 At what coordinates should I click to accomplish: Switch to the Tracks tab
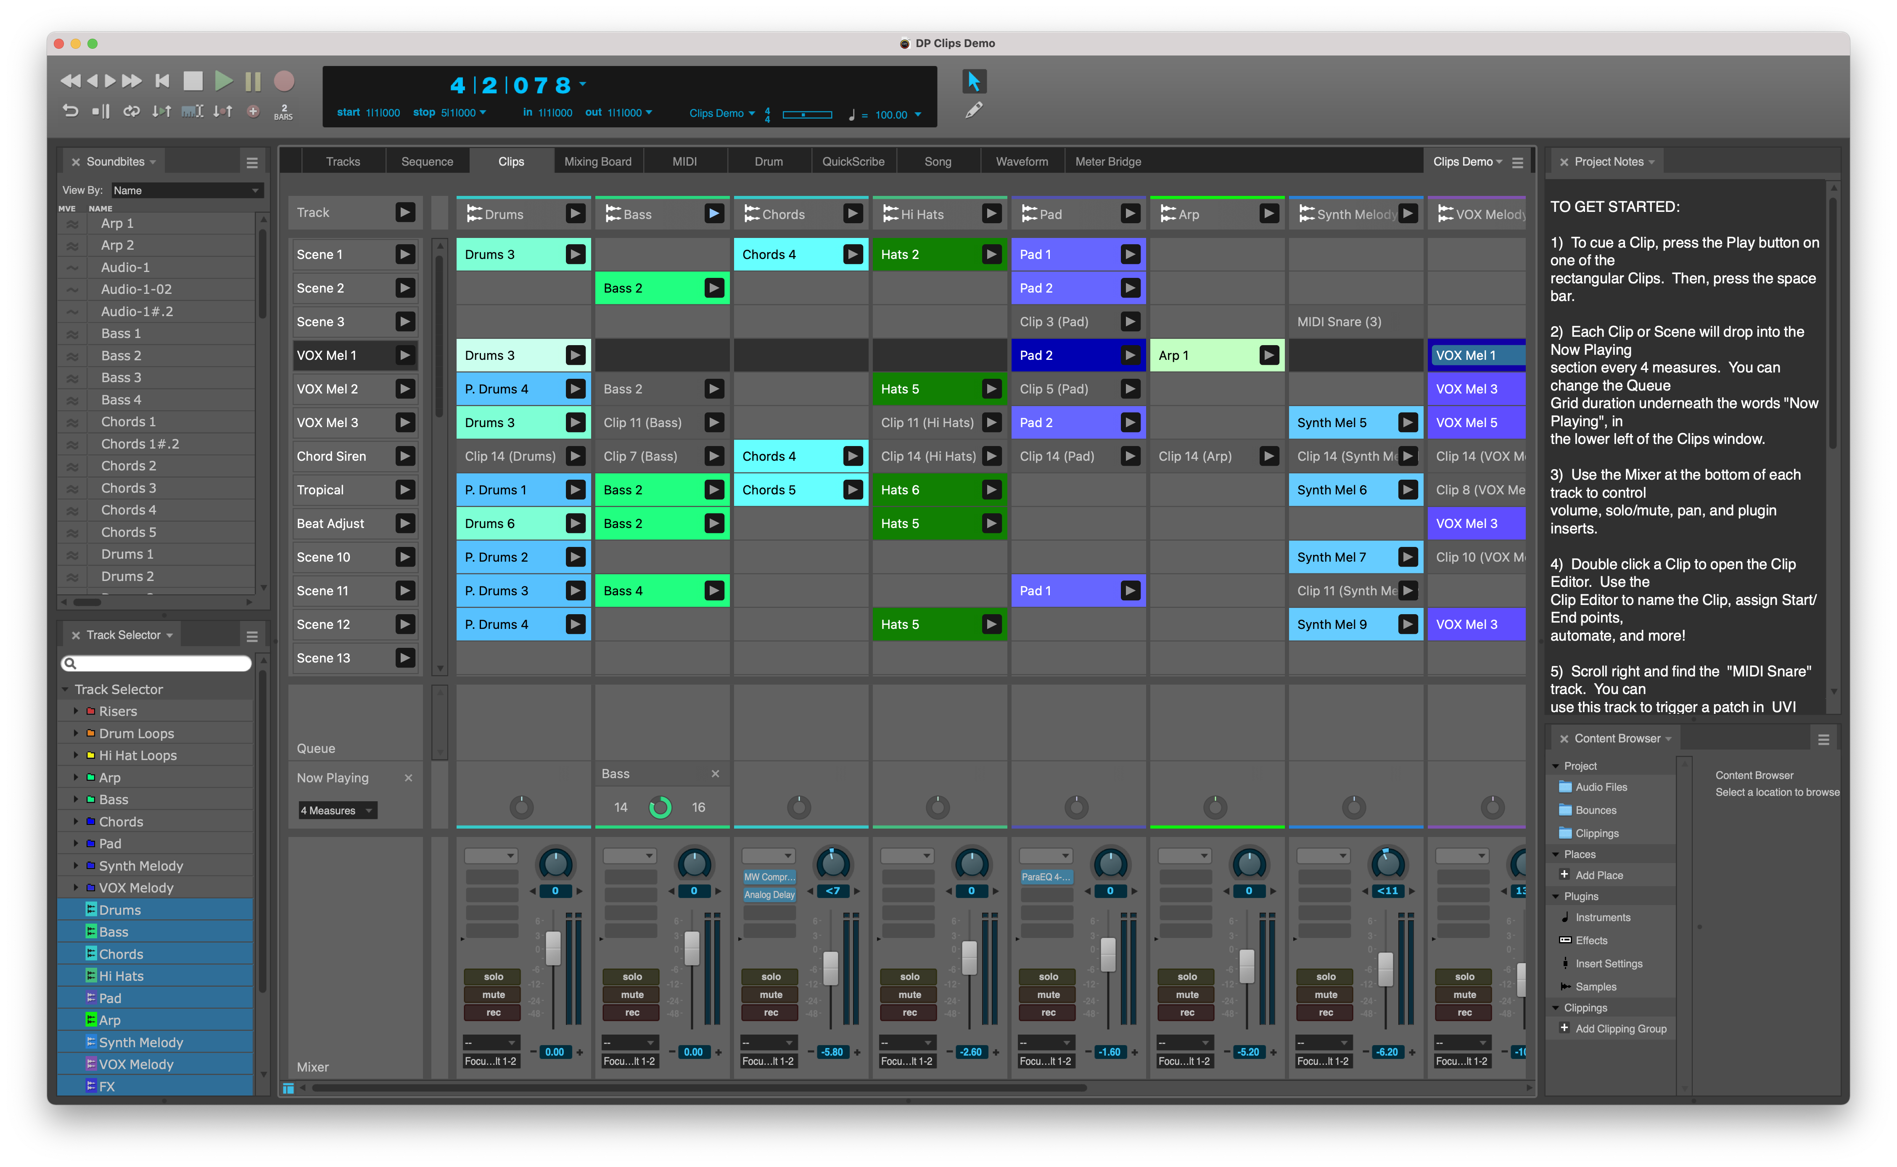343,161
